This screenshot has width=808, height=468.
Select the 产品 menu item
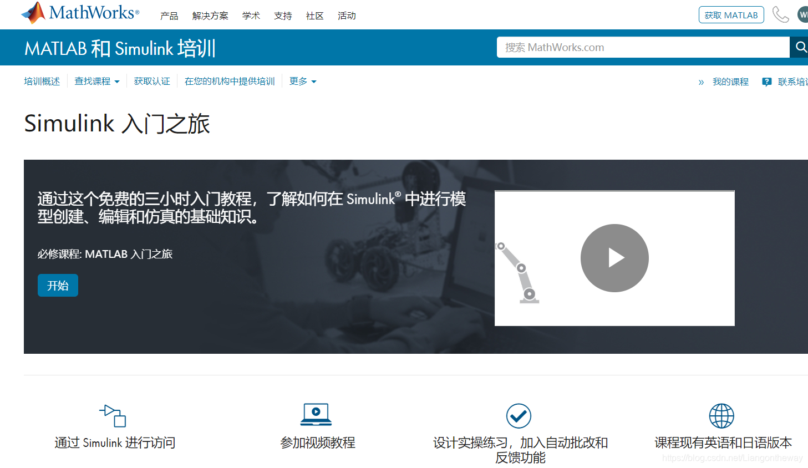(169, 16)
